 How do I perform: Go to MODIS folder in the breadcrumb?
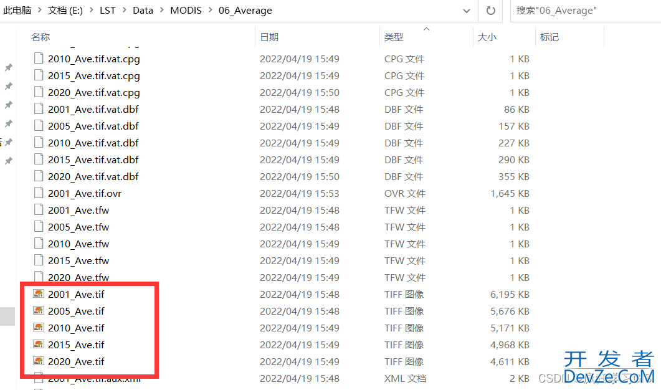(186, 11)
